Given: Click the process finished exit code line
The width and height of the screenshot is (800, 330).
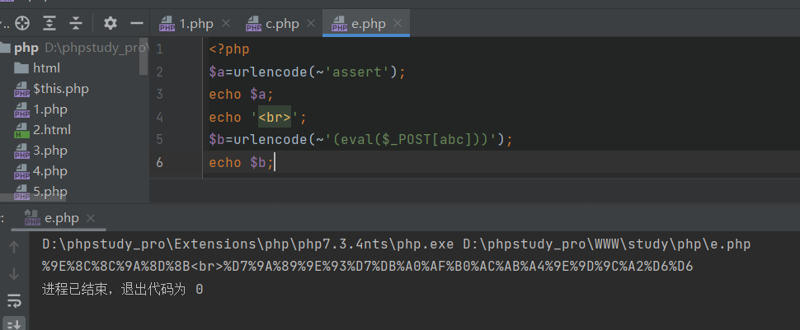Looking at the screenshot, I should coord(122,289).
